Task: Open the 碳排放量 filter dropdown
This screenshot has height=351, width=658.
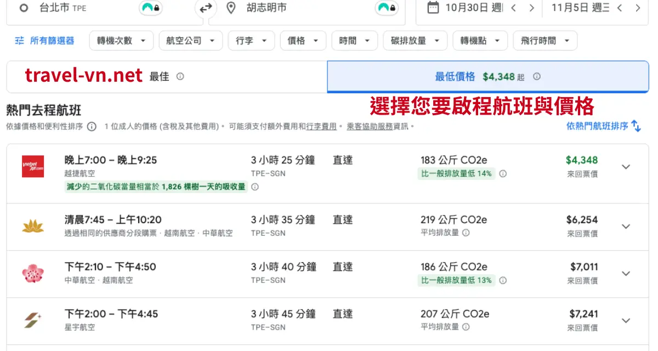Action: [x=415, y=41]
